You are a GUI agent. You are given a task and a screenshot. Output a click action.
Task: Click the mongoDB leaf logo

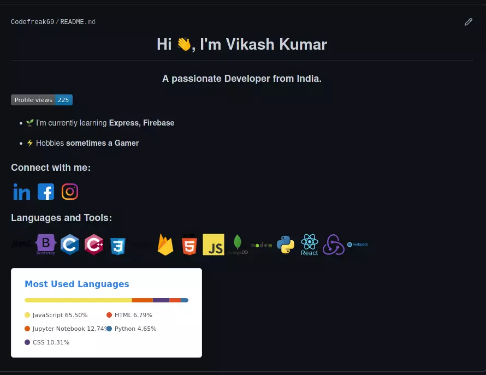point(238,245)
